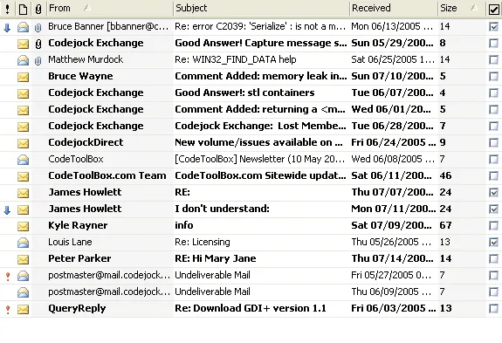Select 'Comment Added: memory leak in...' subject

click(261, 76)
